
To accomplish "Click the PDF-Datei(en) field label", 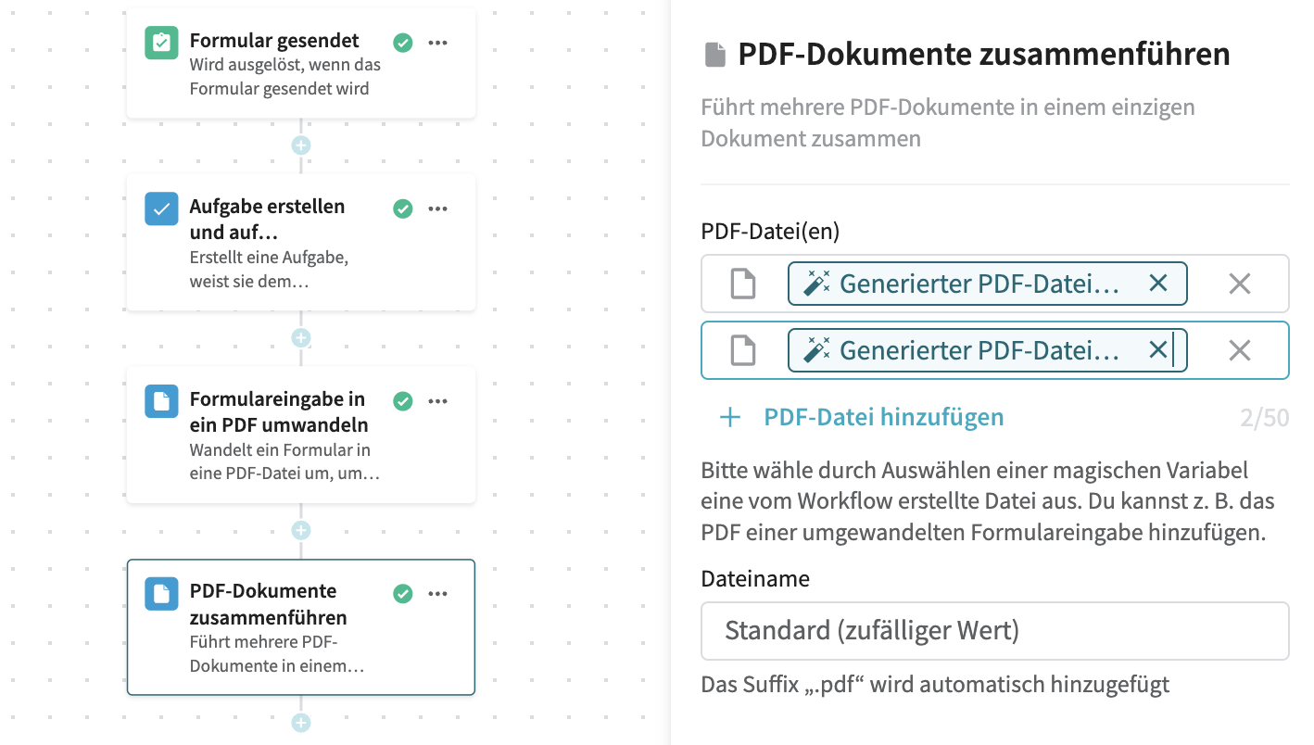I will 770,231.
